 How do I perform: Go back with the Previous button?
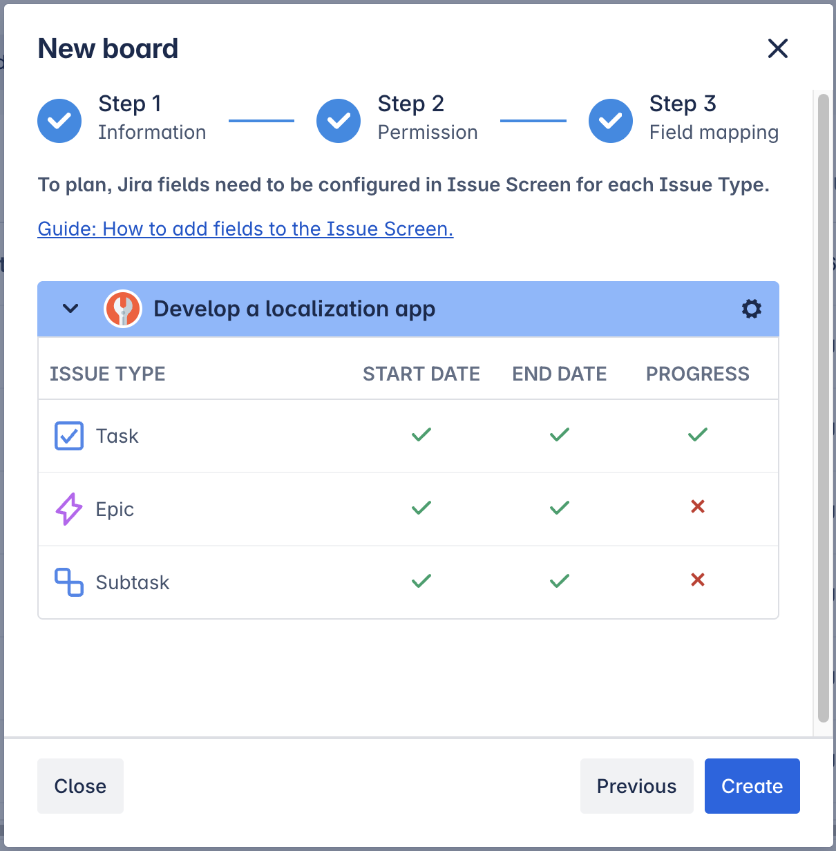tap(636, 786)
